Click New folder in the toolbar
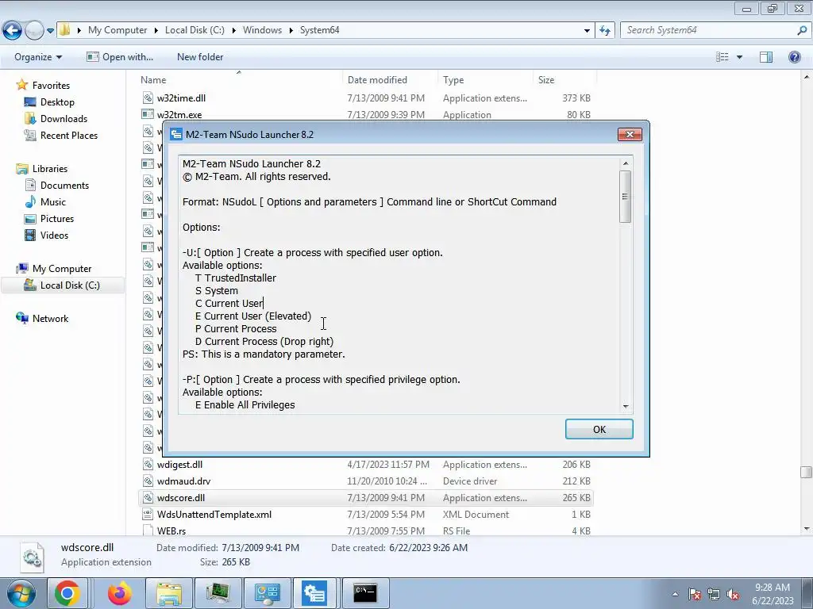This screenshot has width=813, height=609. pyautogui.click(x=200, y=57)
